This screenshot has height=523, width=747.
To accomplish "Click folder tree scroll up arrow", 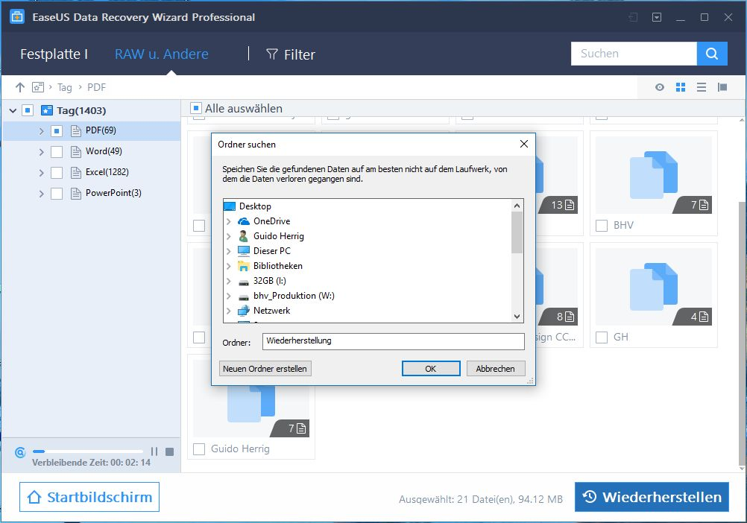I will click(517, 206).
